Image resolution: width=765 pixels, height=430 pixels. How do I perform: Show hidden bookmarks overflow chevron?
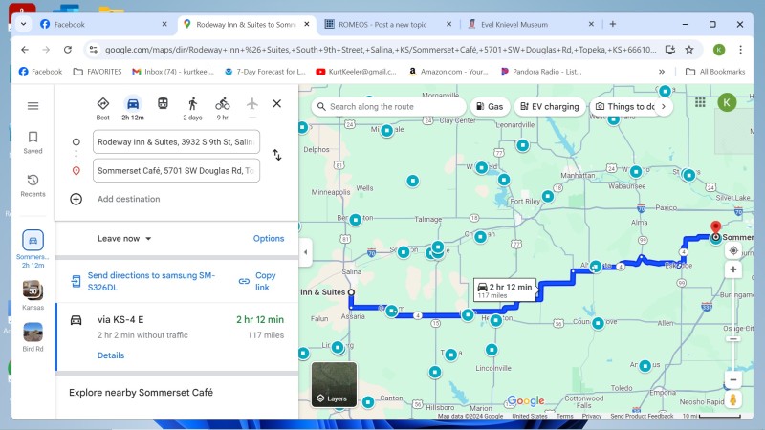coord(662,72)
